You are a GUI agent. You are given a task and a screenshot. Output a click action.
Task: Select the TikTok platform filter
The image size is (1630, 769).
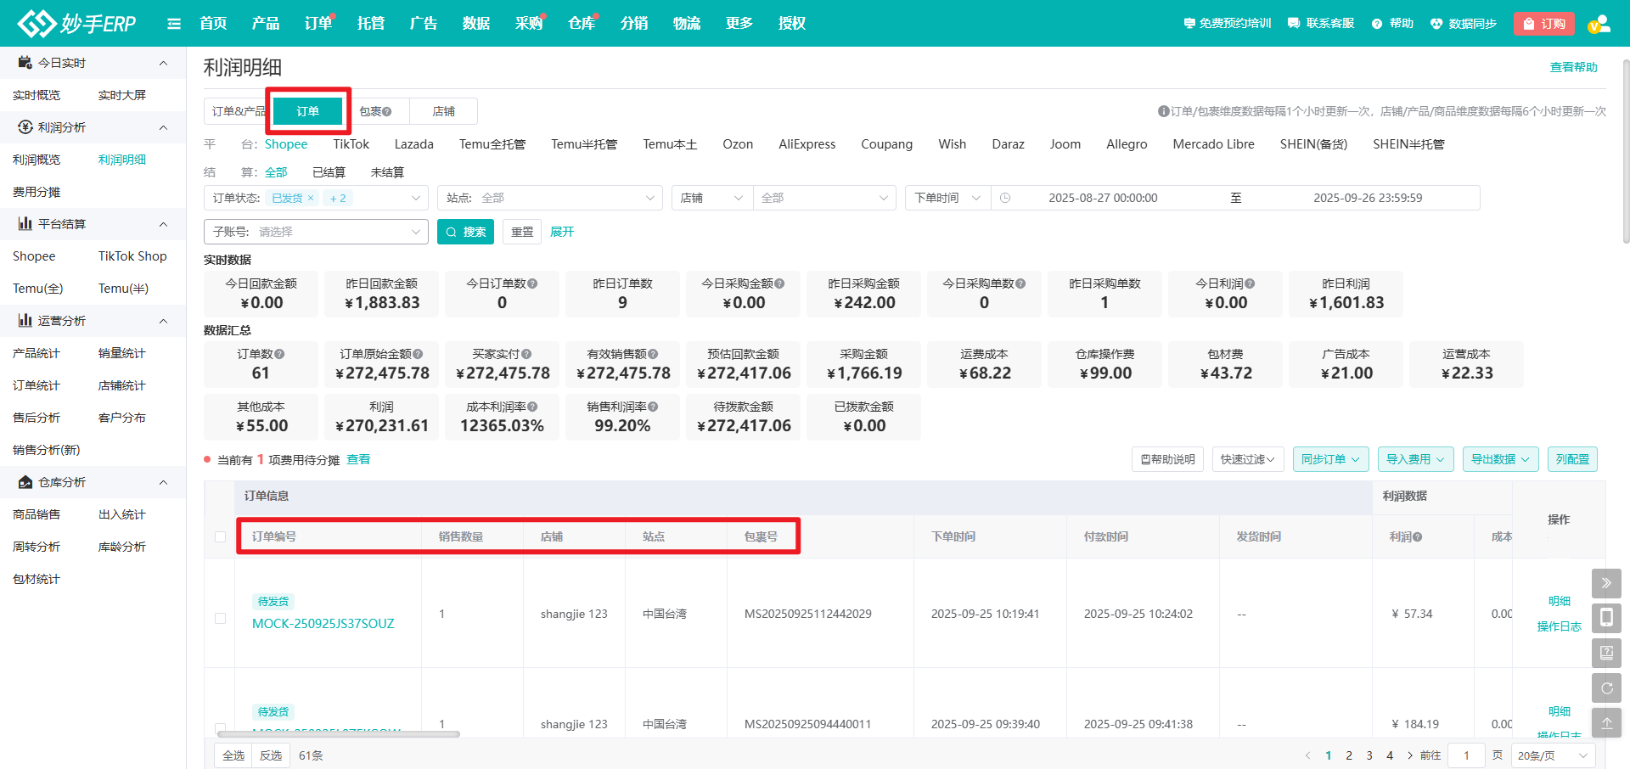tap(351, 144)
